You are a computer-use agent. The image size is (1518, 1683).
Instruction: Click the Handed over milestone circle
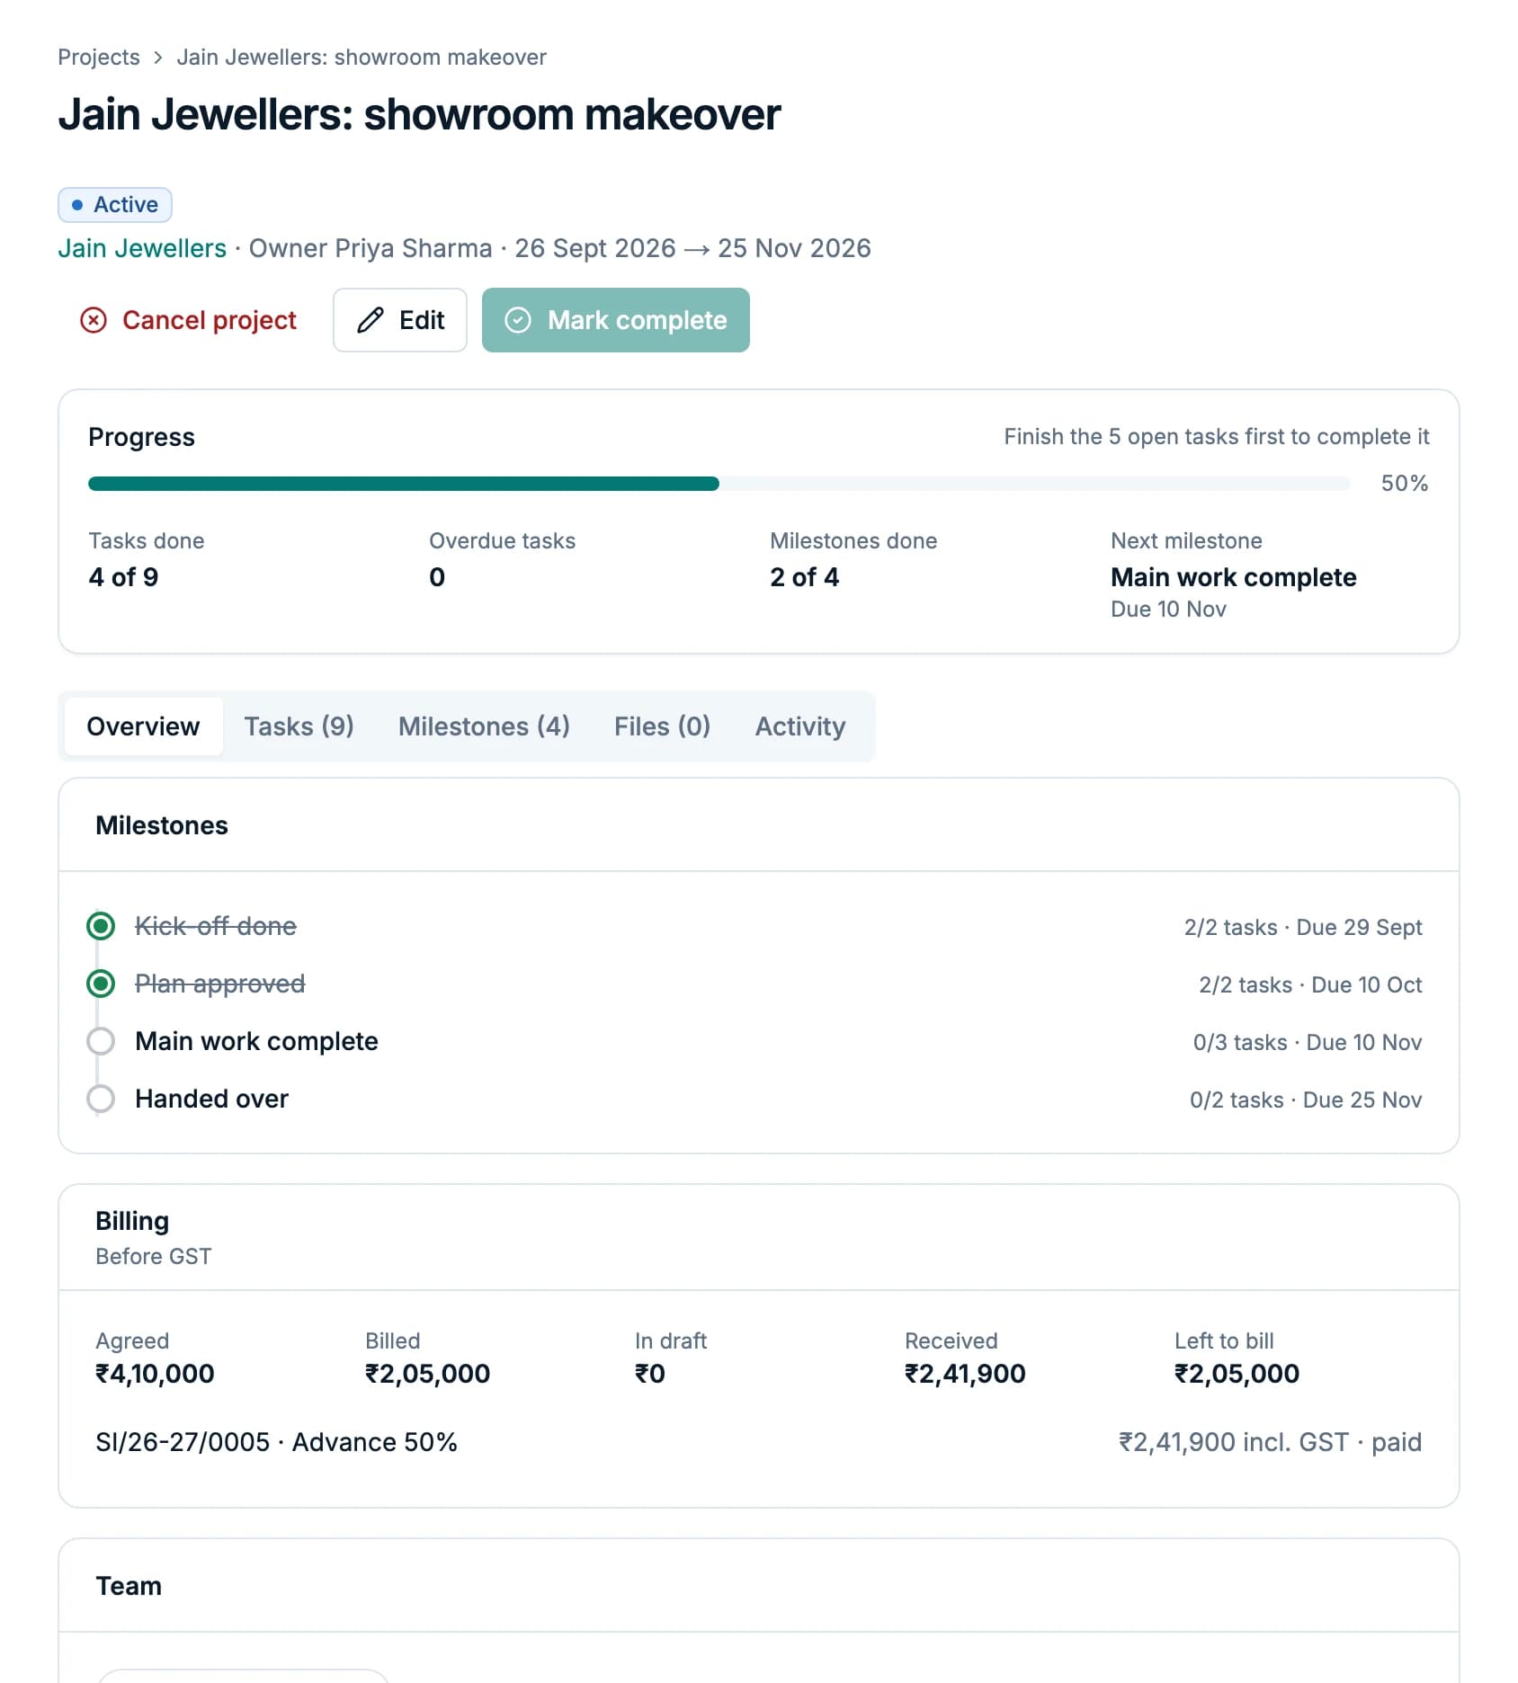[x=101, y=1099]
